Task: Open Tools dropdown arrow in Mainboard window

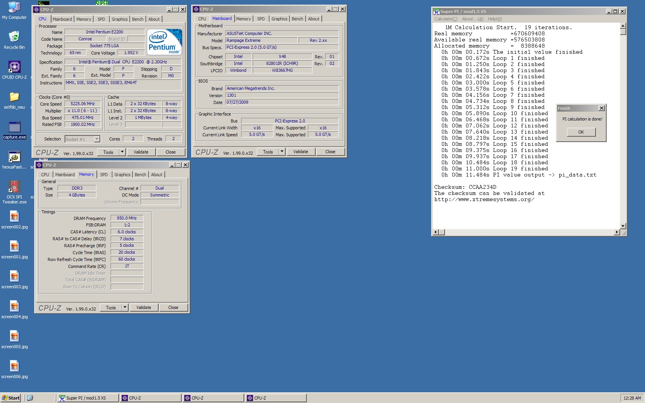Action: click(x=282, y=152)
